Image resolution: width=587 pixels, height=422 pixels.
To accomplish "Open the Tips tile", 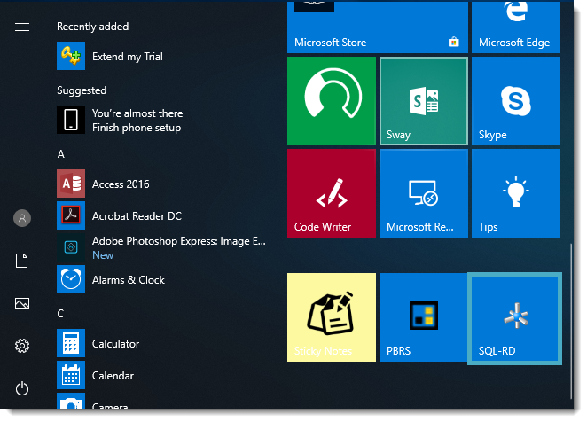I will [516, 193].
